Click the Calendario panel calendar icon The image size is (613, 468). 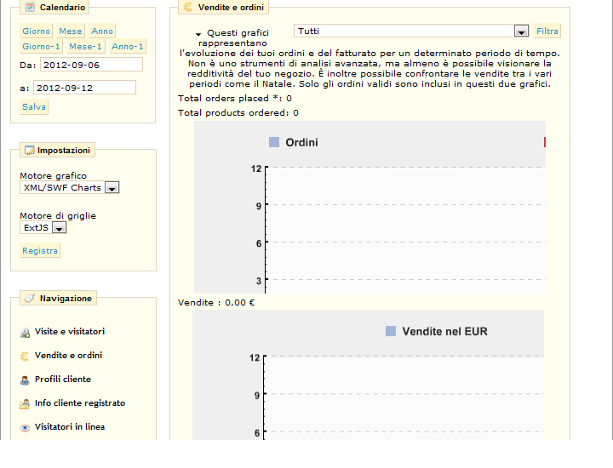click(x=30, y=8)
